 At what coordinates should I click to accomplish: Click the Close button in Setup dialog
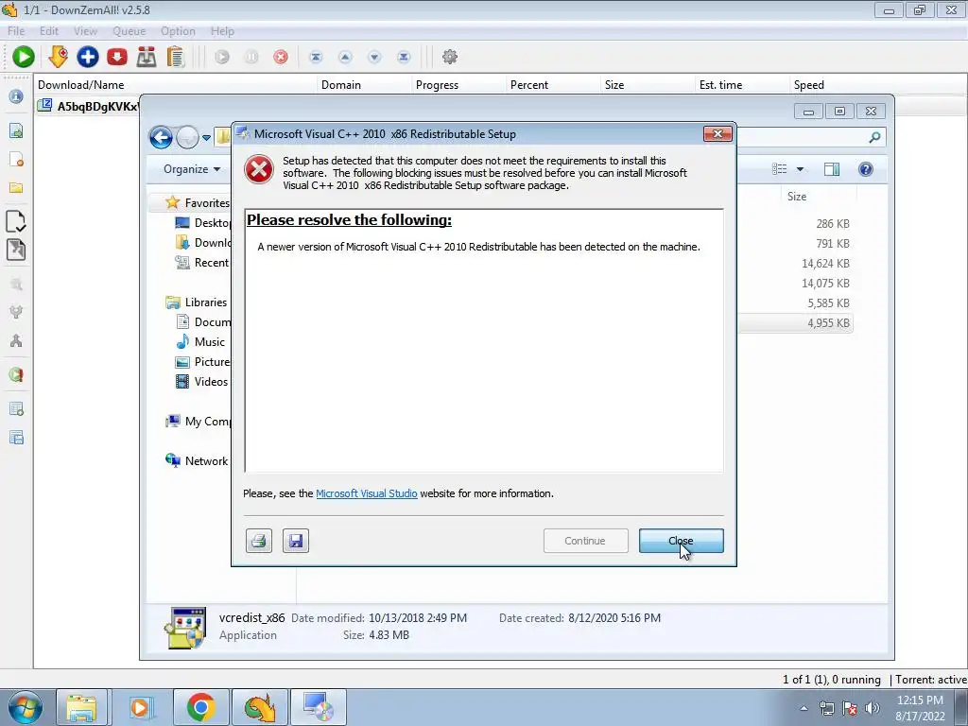click(x=681, y=541)
